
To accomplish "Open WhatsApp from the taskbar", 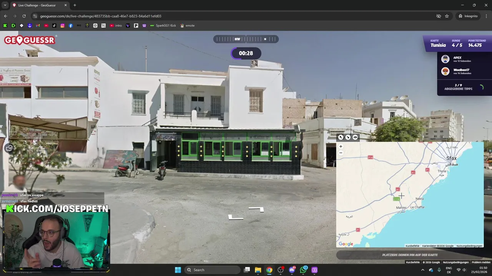I will pos(303,270).
